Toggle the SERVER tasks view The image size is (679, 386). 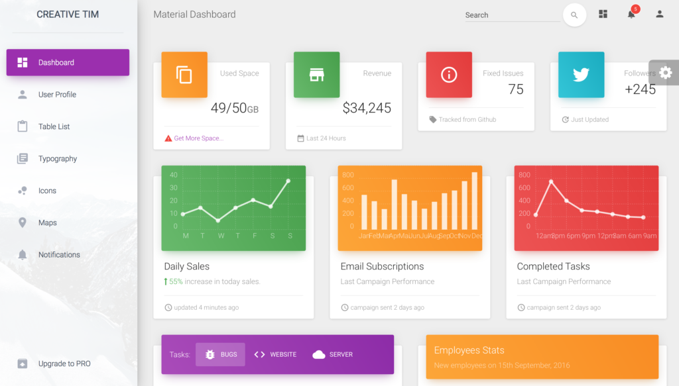tap(332, 354)
